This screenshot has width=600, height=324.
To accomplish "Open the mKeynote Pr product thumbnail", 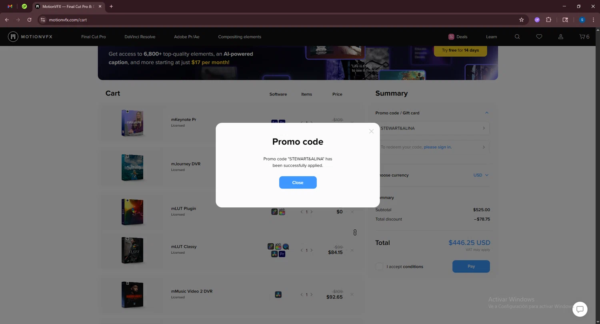I will pyautogui.click(x=132, y=123).
